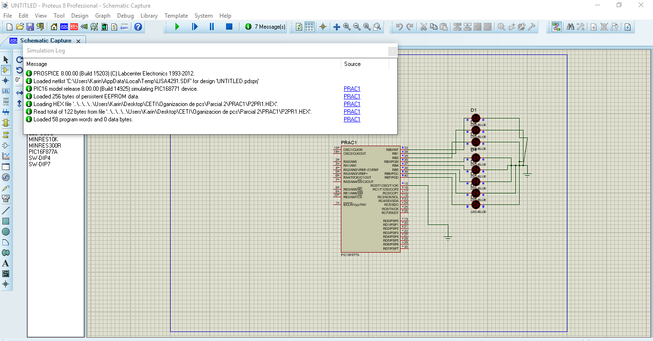Open the ARES PCB layout icon
The height and width of the screenshot is (341, 653).
75,27
